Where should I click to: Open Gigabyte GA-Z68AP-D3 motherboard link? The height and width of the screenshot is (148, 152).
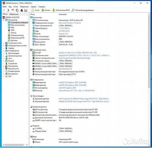pos(84,55)
